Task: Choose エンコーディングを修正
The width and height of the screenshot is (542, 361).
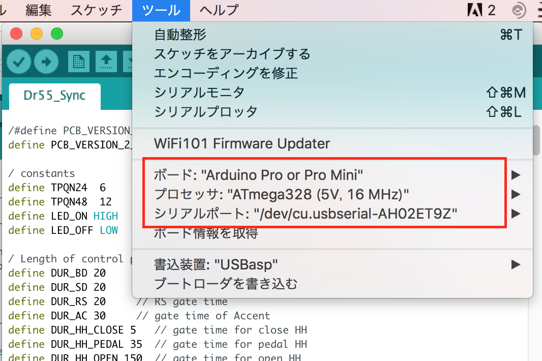Action: point(332,73)
